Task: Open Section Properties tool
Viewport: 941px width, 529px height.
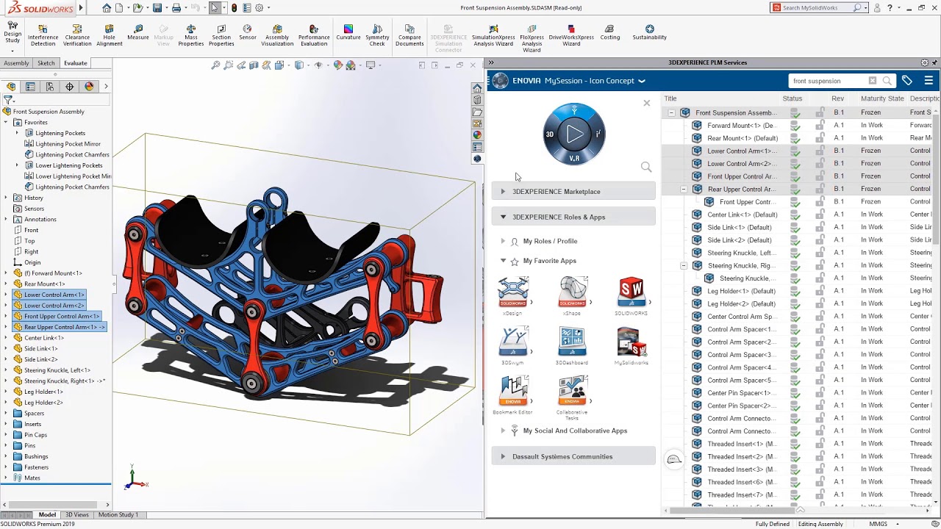Action: point(221,35)
